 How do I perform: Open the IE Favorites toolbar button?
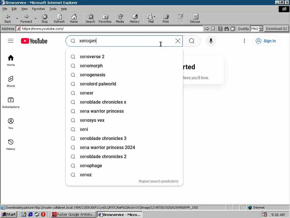105,18
